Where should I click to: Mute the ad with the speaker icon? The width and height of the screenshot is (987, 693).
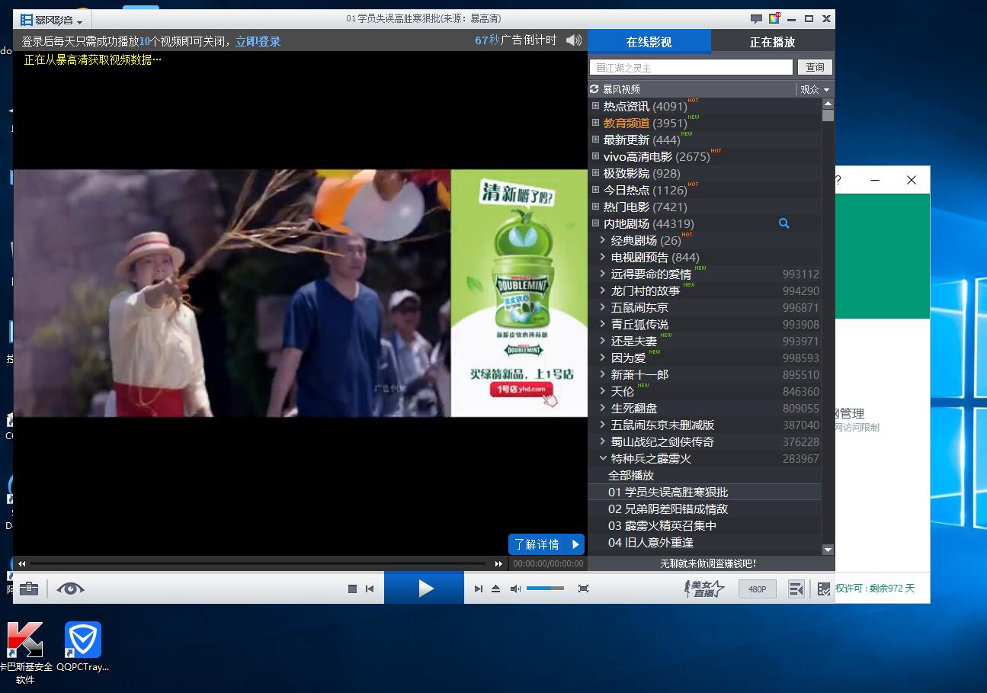[574, 40]
